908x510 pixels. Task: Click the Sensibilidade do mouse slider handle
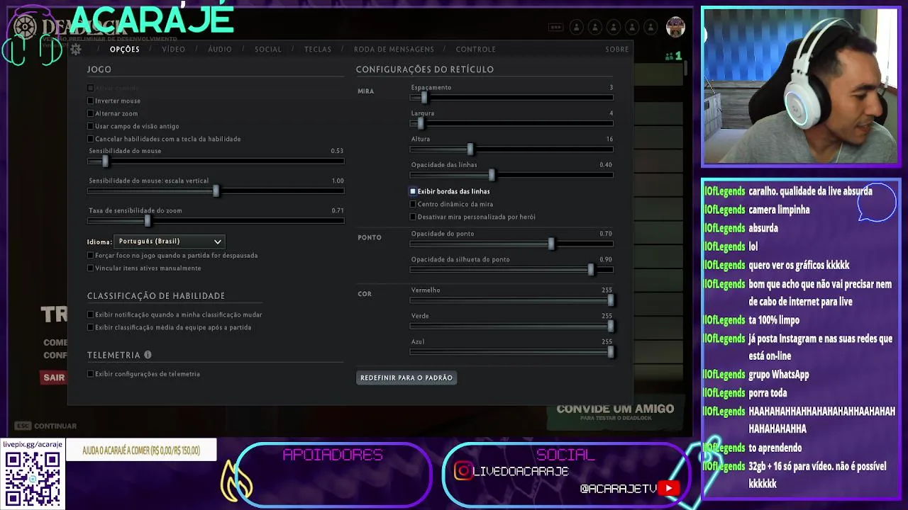pyautogui.click(x=105, y=161)
